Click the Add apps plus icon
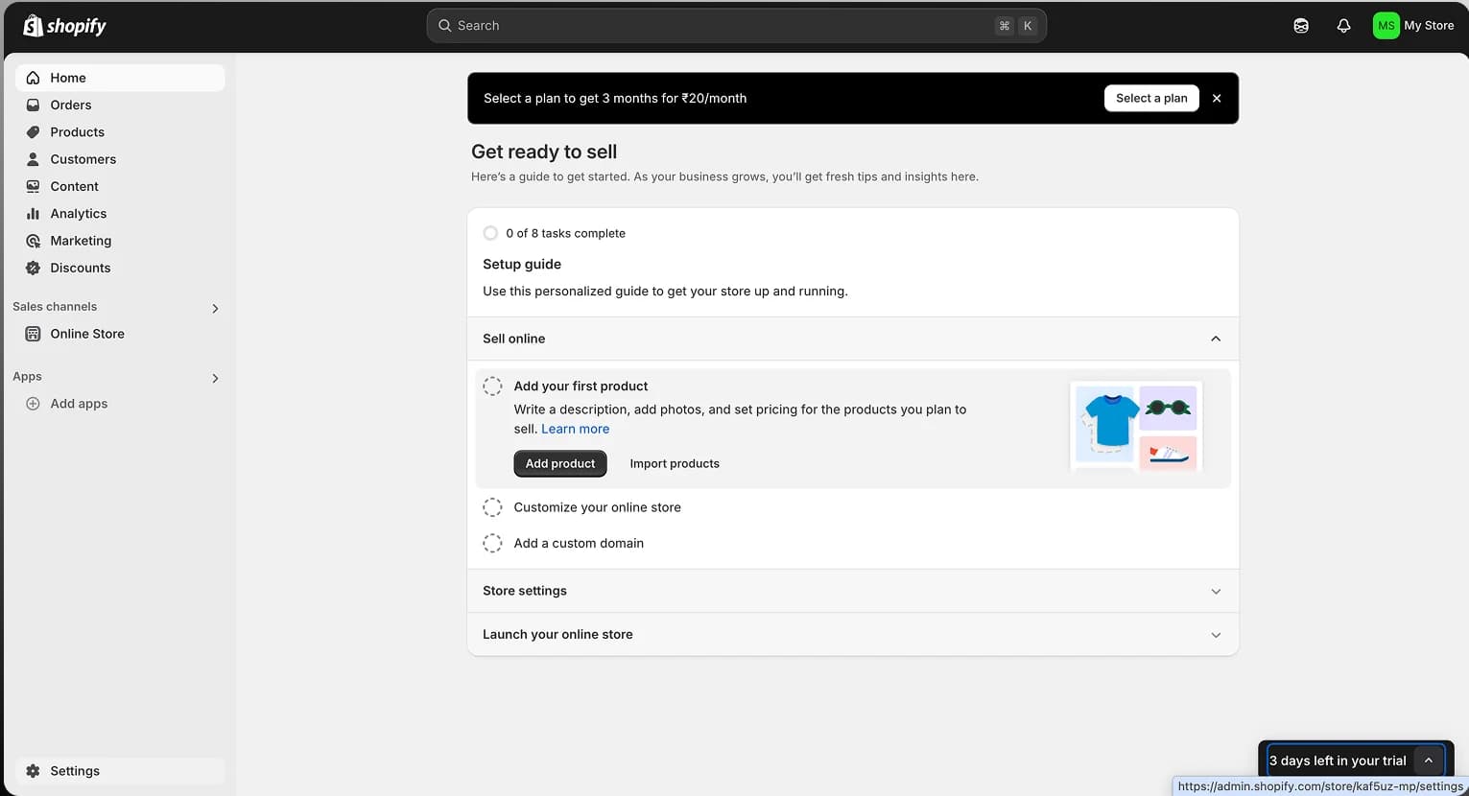 pos(33,404)
